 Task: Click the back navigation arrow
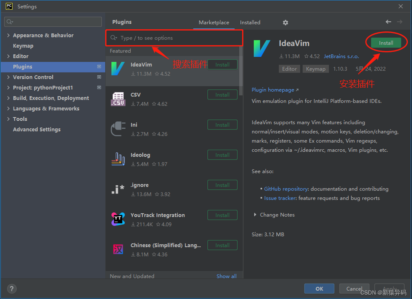coord(388,22)
